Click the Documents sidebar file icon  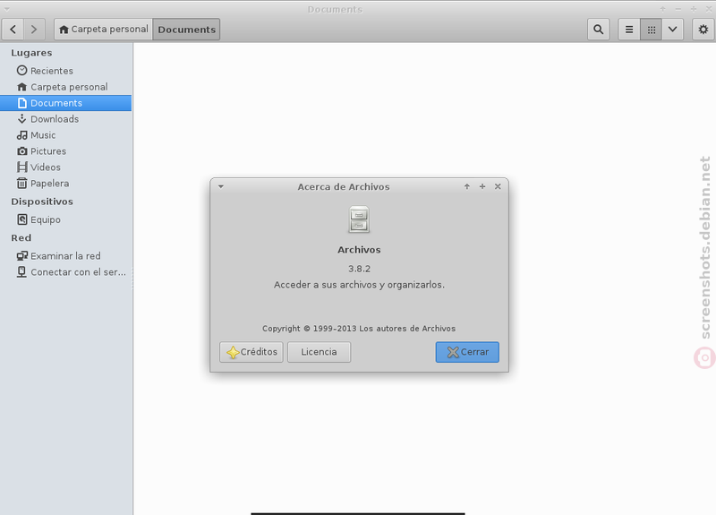click(x=21, y=103)
